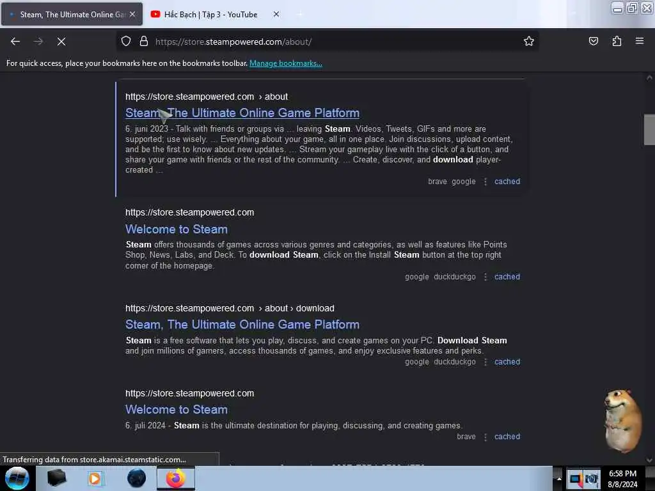This screenshot has height=491, width=655.
Task: Open the black box app in taskbar
Action: (56, 478)
